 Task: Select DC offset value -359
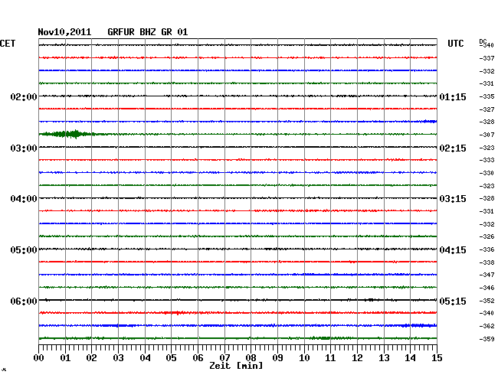(x=487, y=339)
